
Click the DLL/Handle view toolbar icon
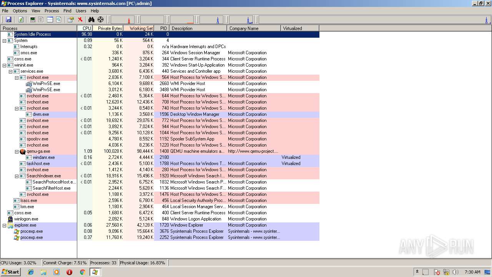59,20
